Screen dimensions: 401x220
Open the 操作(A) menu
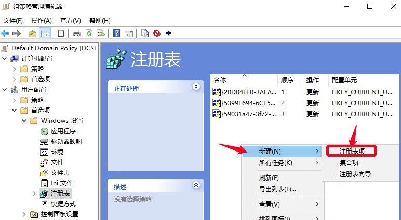click(x=42, y=21)
